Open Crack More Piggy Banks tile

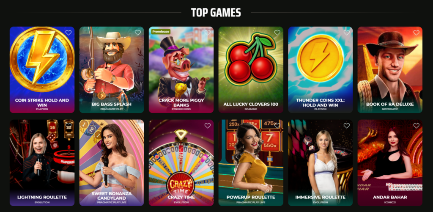[x=181, y=70]
